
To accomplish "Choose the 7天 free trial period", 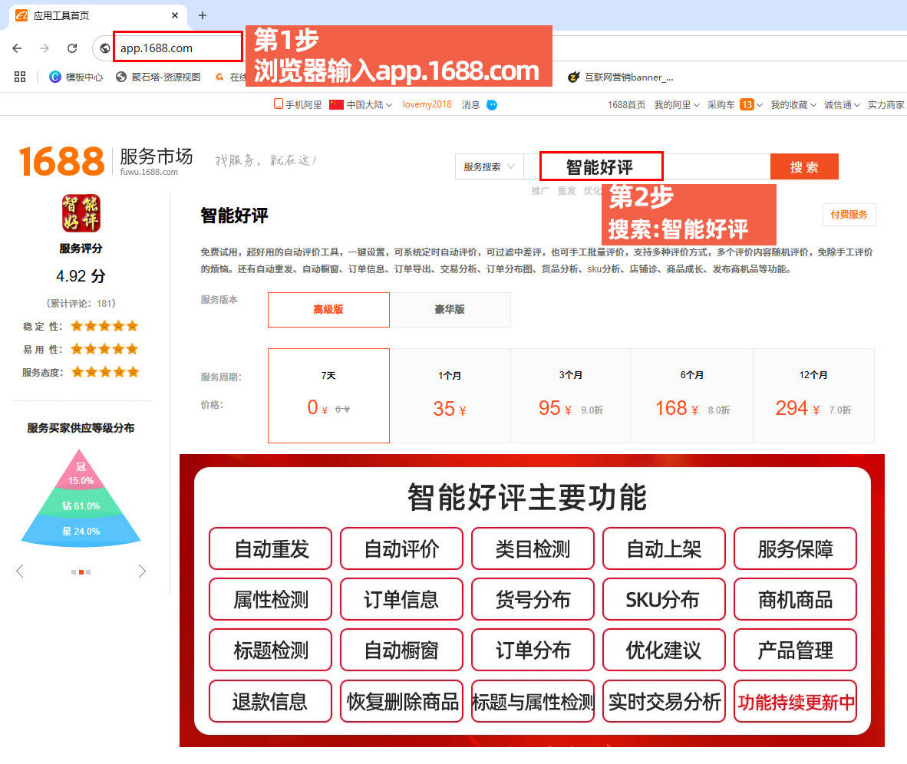I will pos(328,396).
